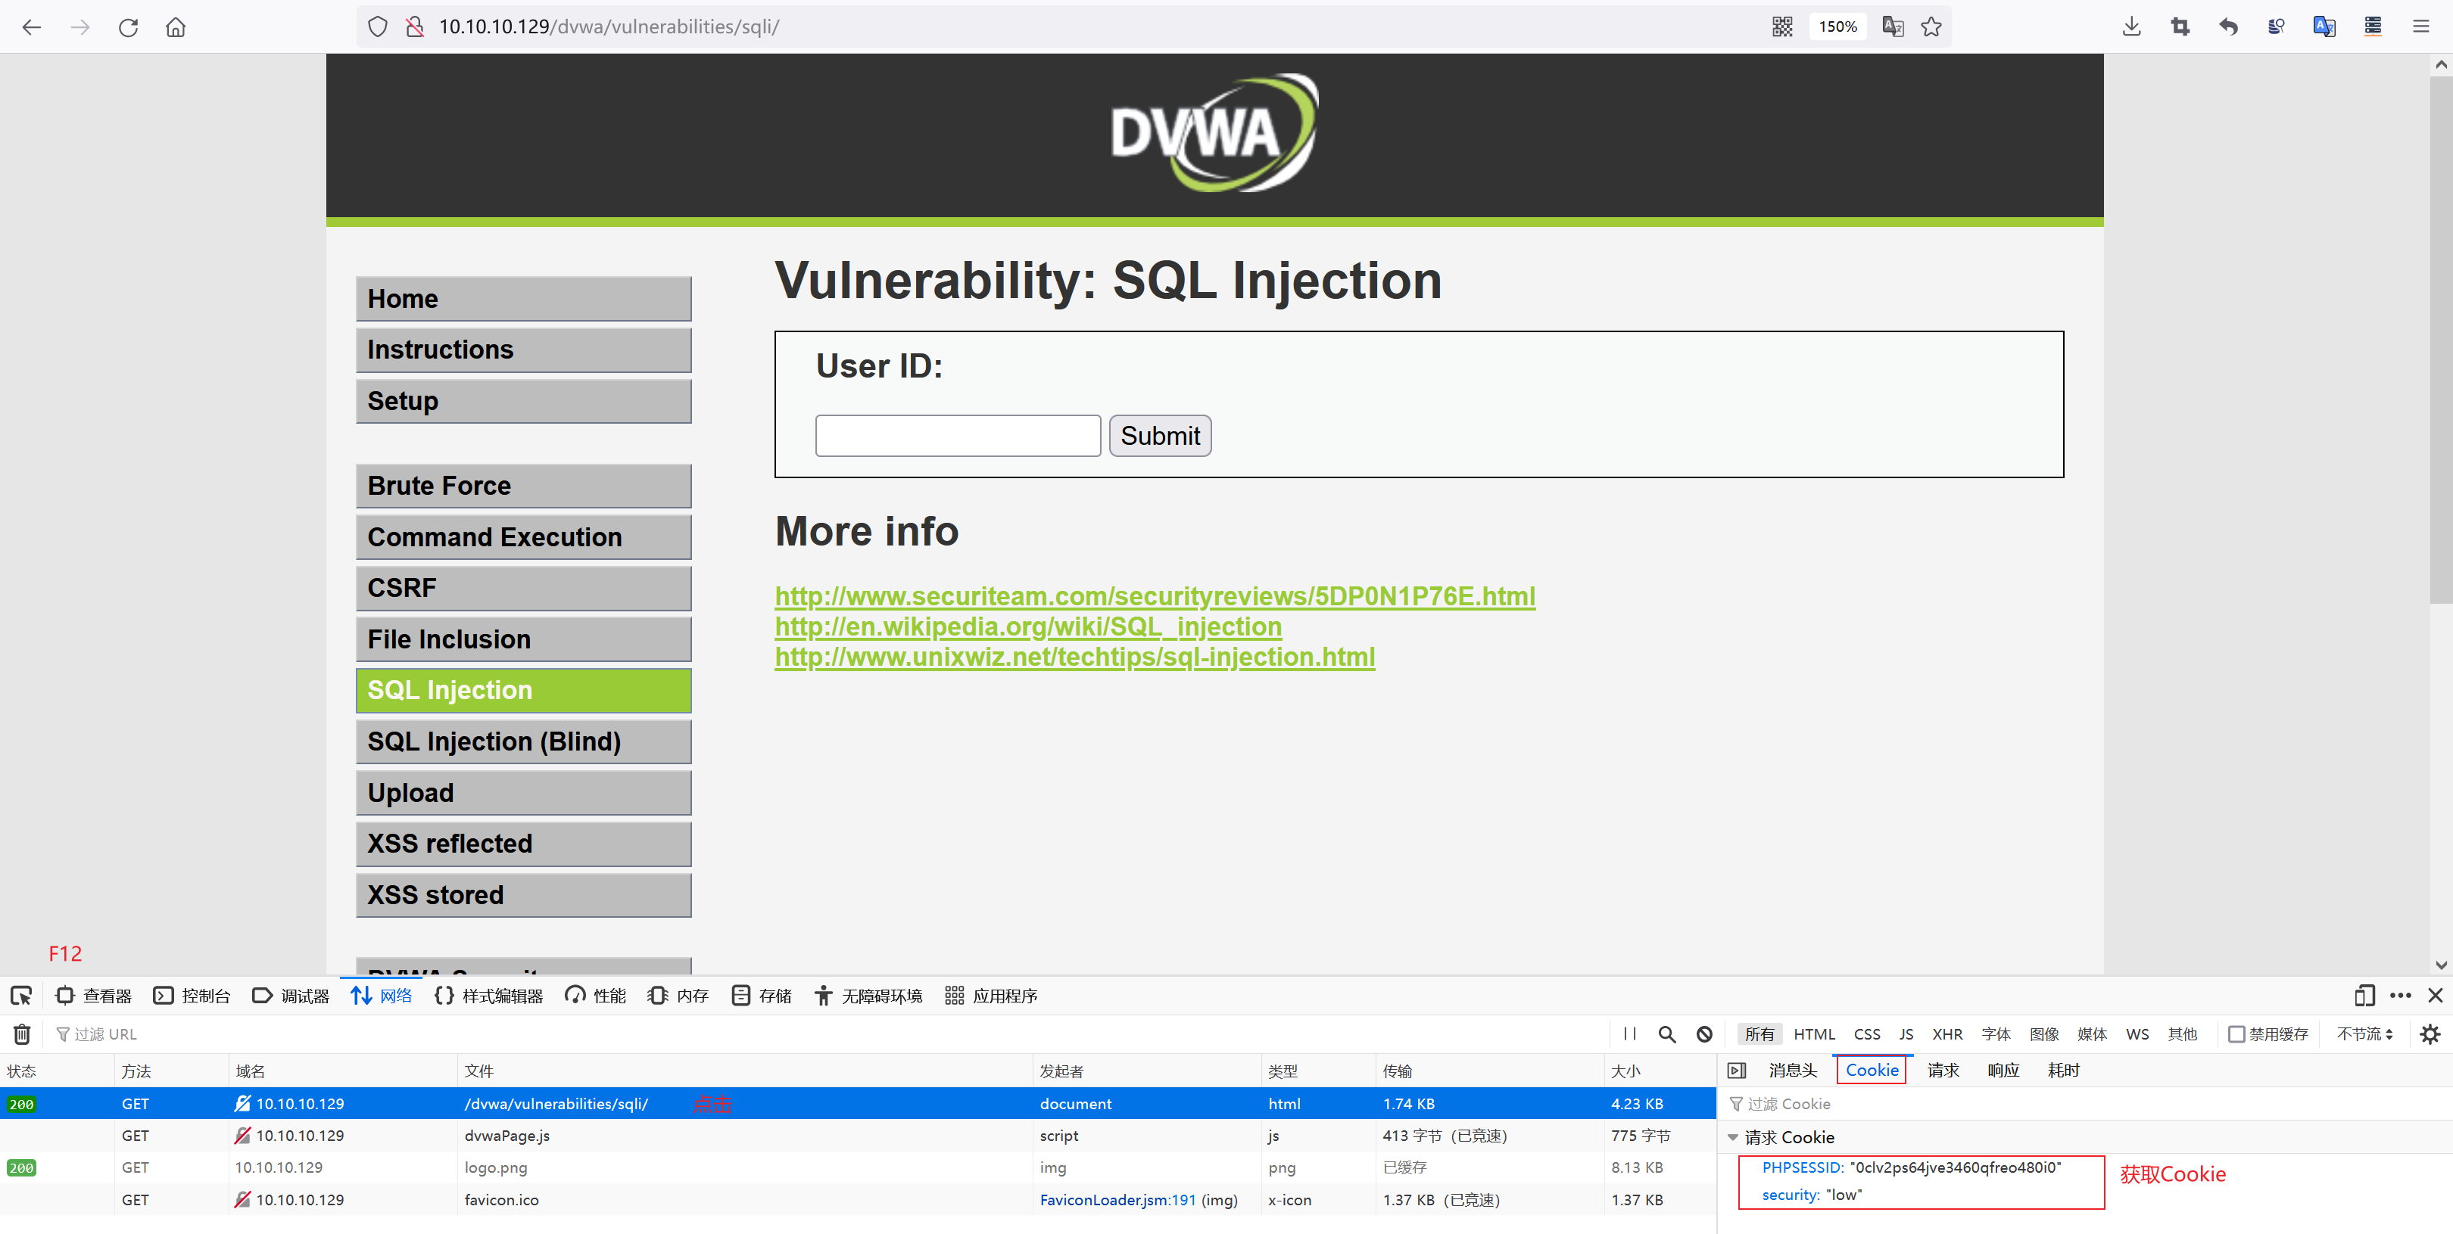Collapse the 请求 Cookie section
Viewport: 2453px width, 1234px height.
pyautogui.click(x=1733, y=1138)
